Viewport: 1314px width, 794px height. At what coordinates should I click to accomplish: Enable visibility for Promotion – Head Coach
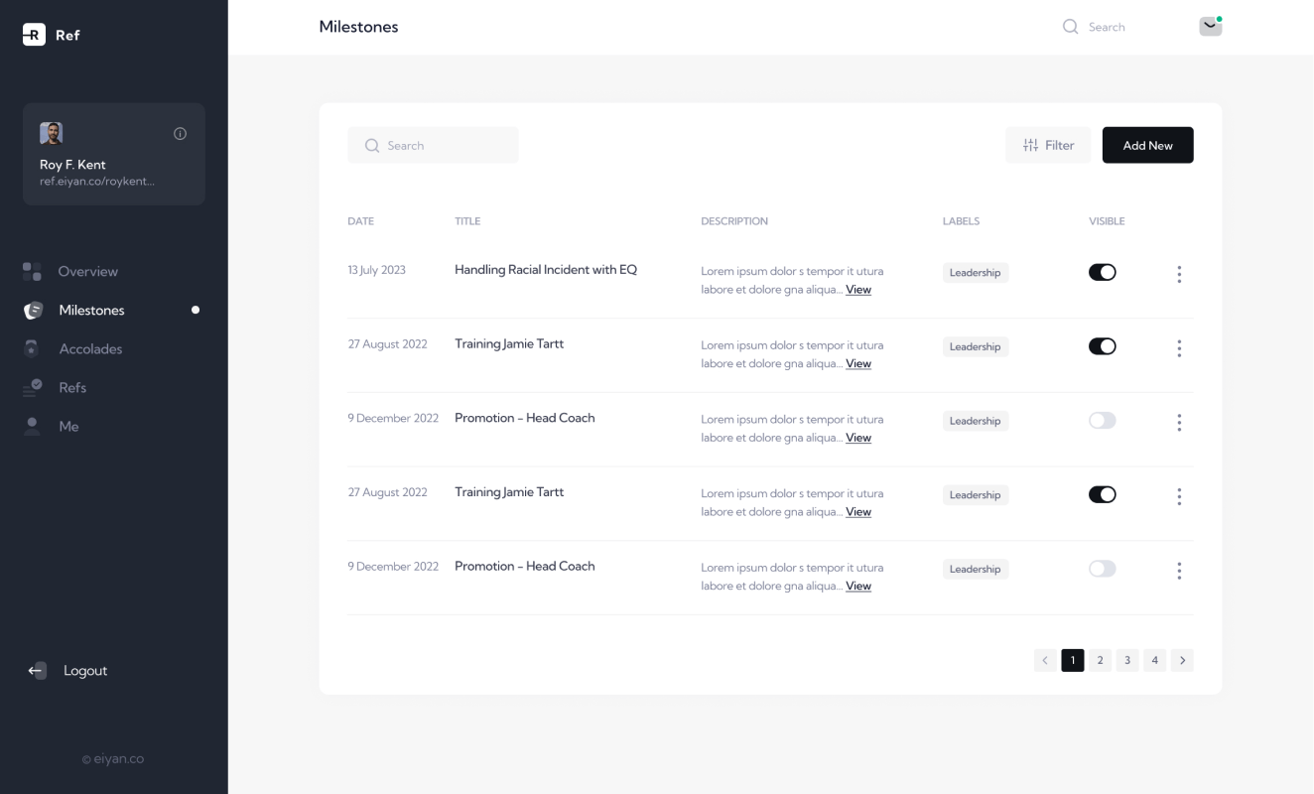(x=1103, y=420)
